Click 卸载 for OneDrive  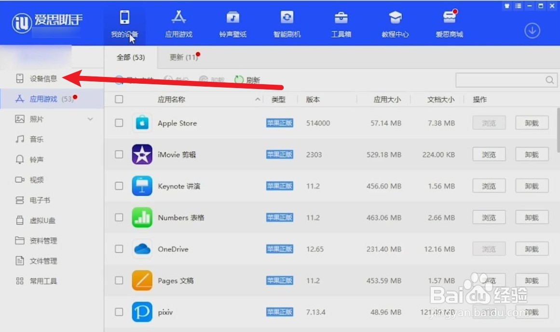pyautogui.click(x=532, y=249)
